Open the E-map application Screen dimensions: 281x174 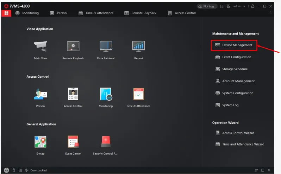click(40, 142)
